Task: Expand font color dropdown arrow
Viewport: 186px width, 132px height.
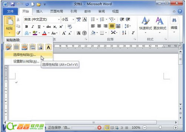Action: (x=49, y=33)
